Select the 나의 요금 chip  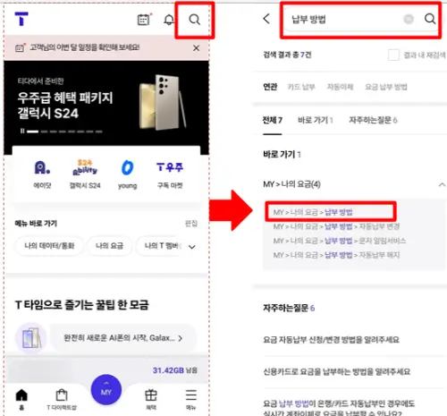coord(109,246)
